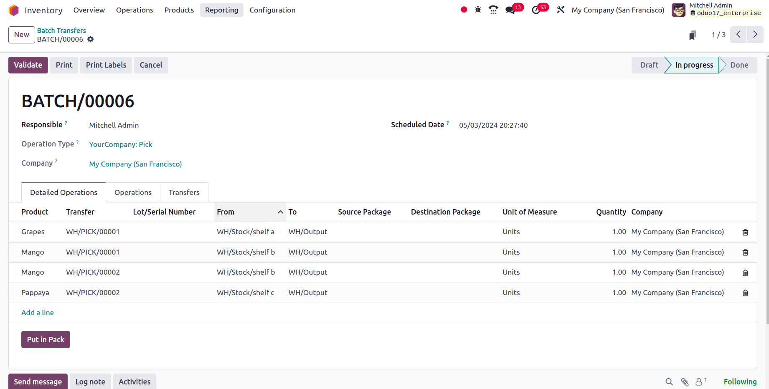Open the Reporting menu
Screen dimensions: 769x389
tap(221, 10)
